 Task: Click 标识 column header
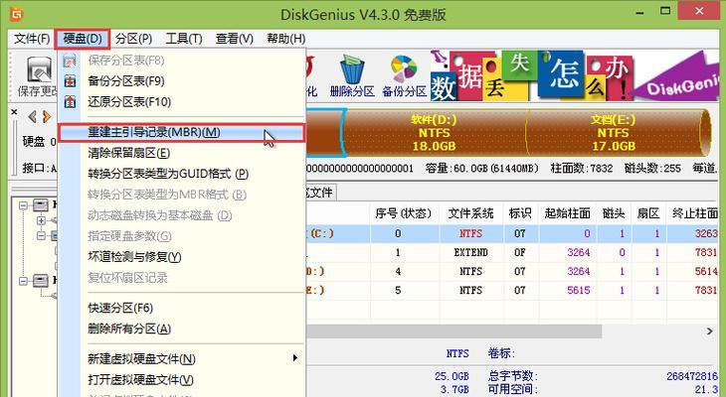[x=520, y=213]
